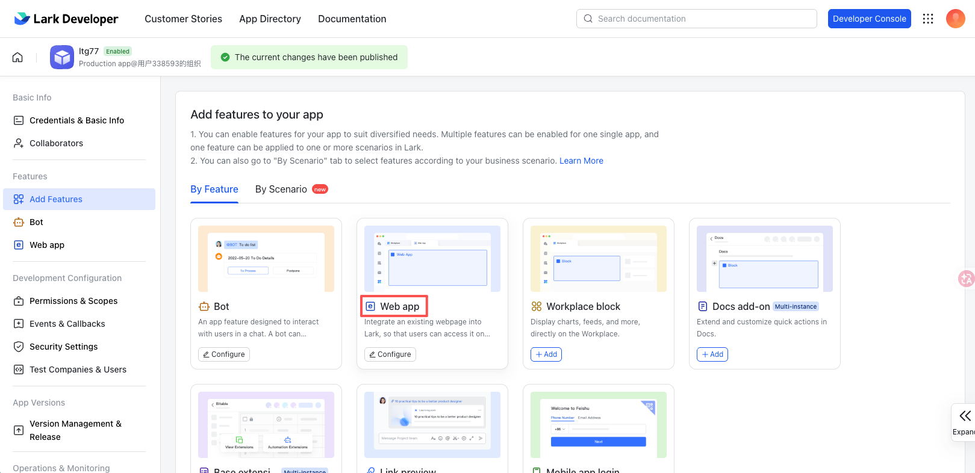Click the home icon in the header
Viewport: 975px width, 473px height.
click(x=17, y=57)
